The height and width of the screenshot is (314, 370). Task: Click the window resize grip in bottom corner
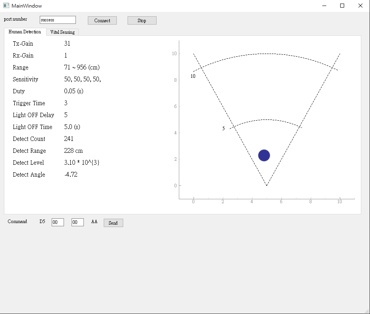click(367, 311)
